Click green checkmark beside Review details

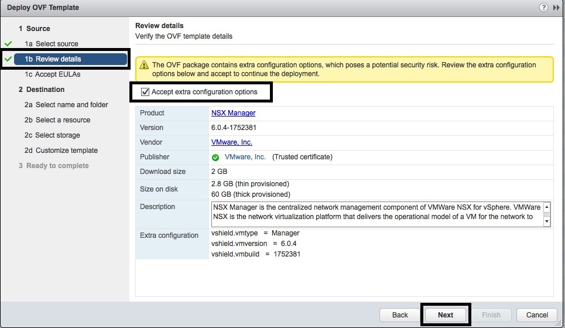[8, 59]
